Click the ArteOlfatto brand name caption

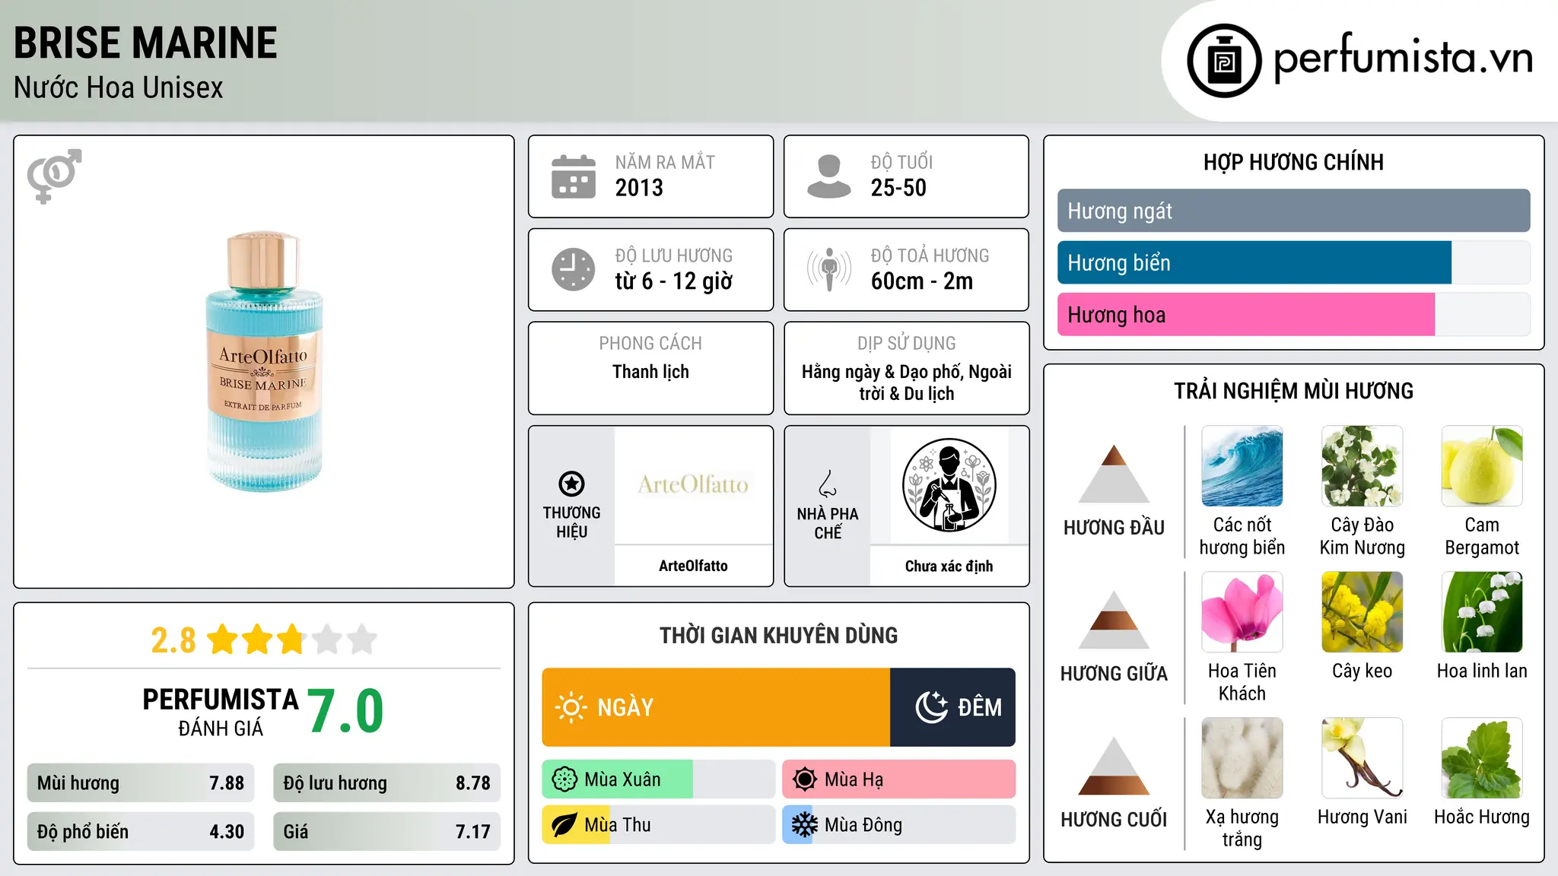click(693, 566)
